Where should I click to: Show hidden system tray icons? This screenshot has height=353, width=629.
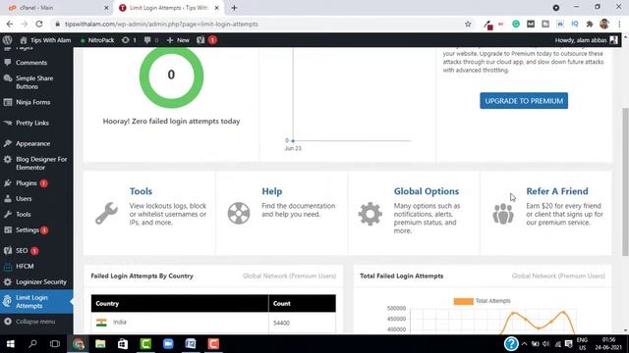tap(524, 344)
